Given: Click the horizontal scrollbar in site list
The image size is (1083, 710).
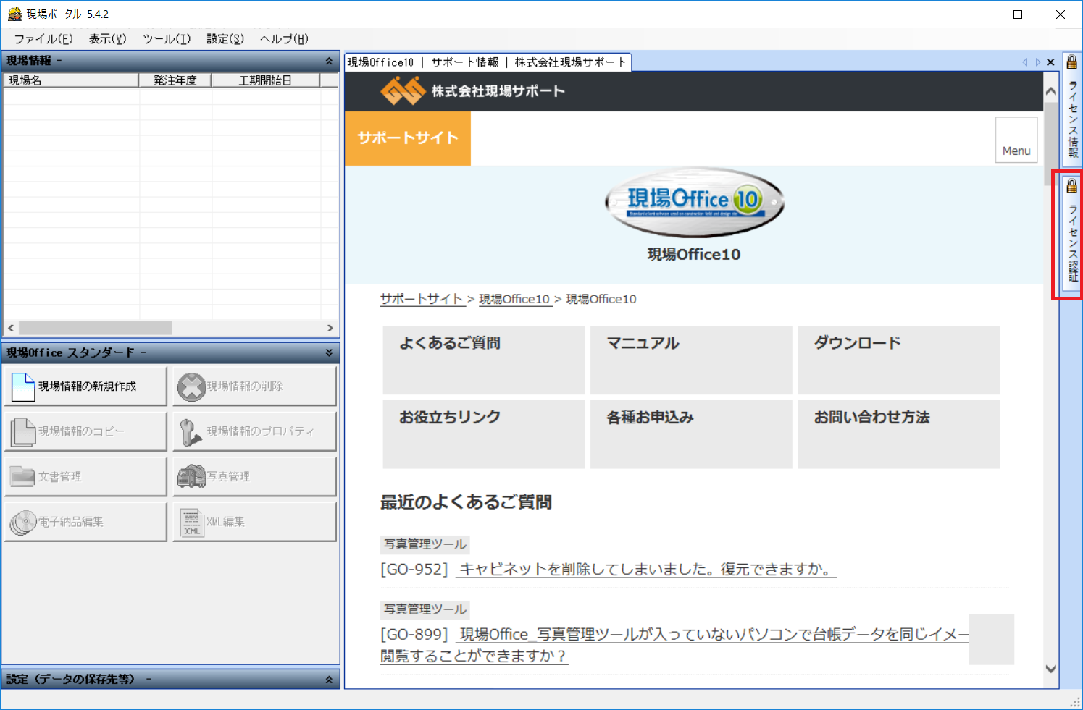Looking at the screenshot, I should click(96, 328).
